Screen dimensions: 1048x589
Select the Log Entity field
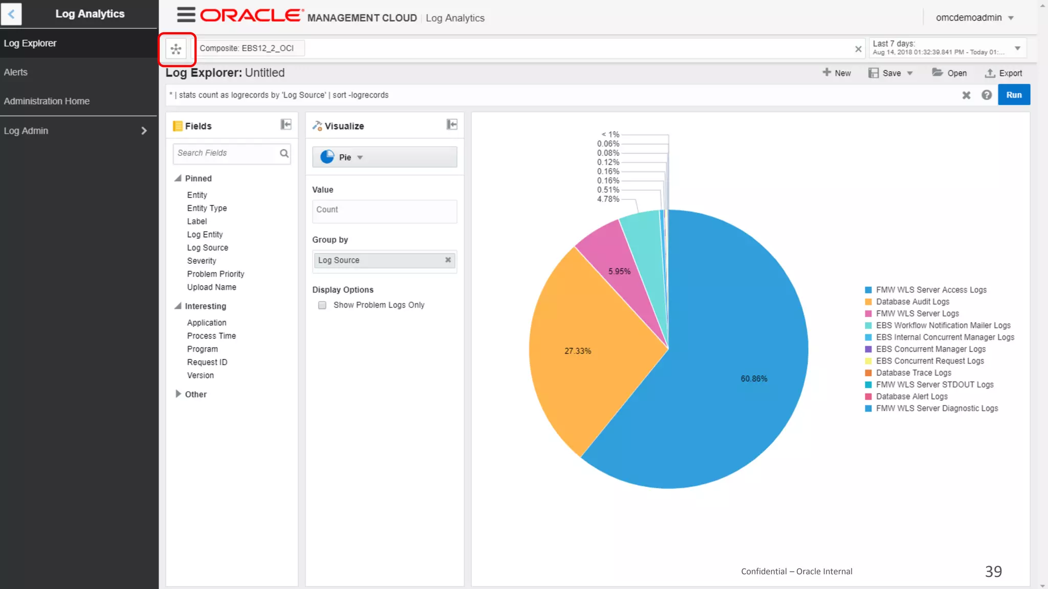(x=205, y=234)
